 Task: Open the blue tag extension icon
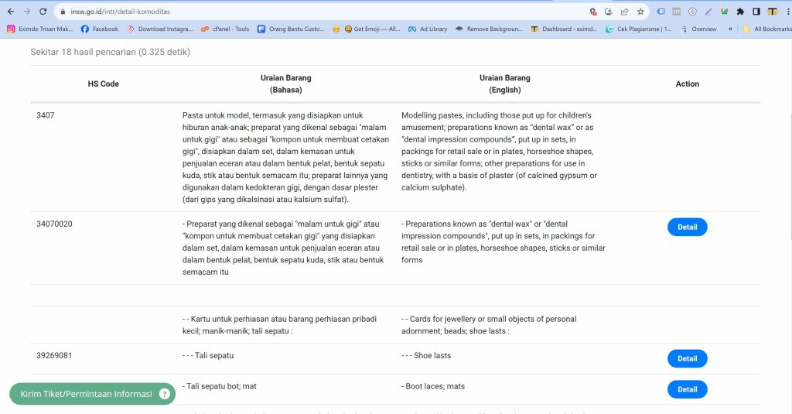(661, 12)
